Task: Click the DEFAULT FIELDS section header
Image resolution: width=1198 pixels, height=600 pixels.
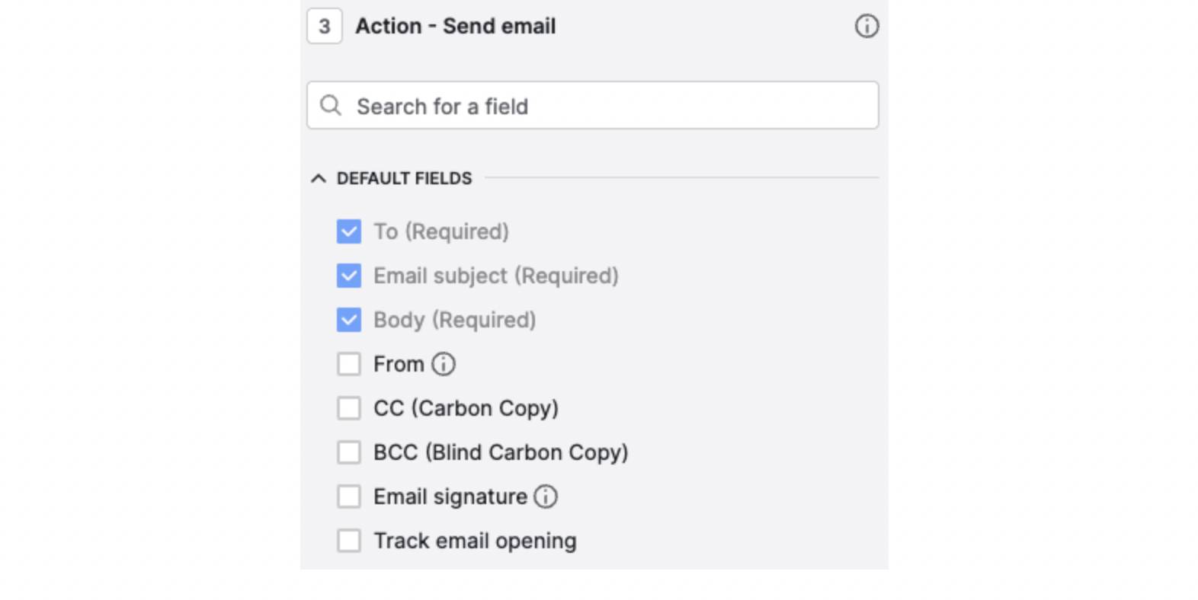Action: coord(404,178)
